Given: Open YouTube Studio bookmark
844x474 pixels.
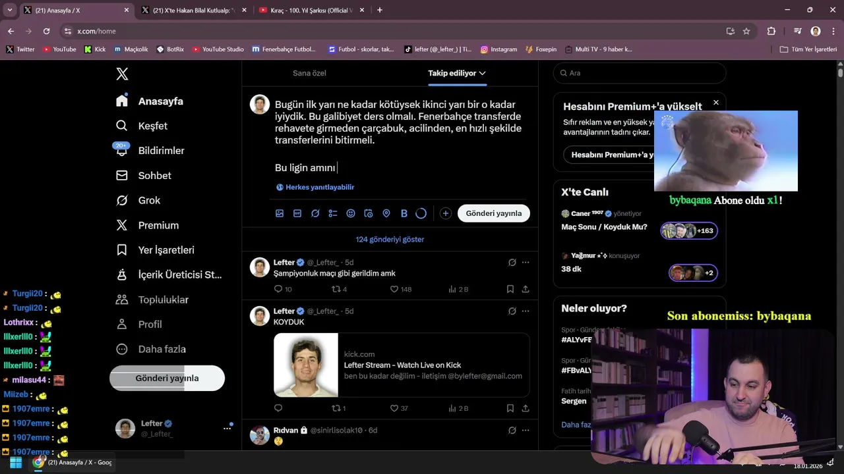Looking at the screenshot, I should 218,49.
